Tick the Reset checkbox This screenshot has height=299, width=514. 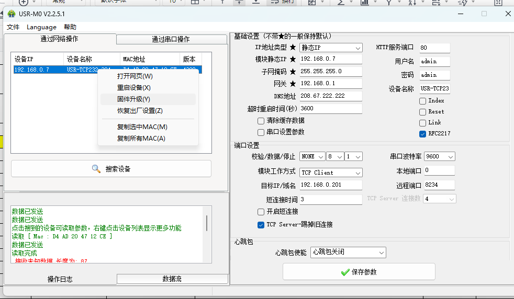click(x=422, y=112)
